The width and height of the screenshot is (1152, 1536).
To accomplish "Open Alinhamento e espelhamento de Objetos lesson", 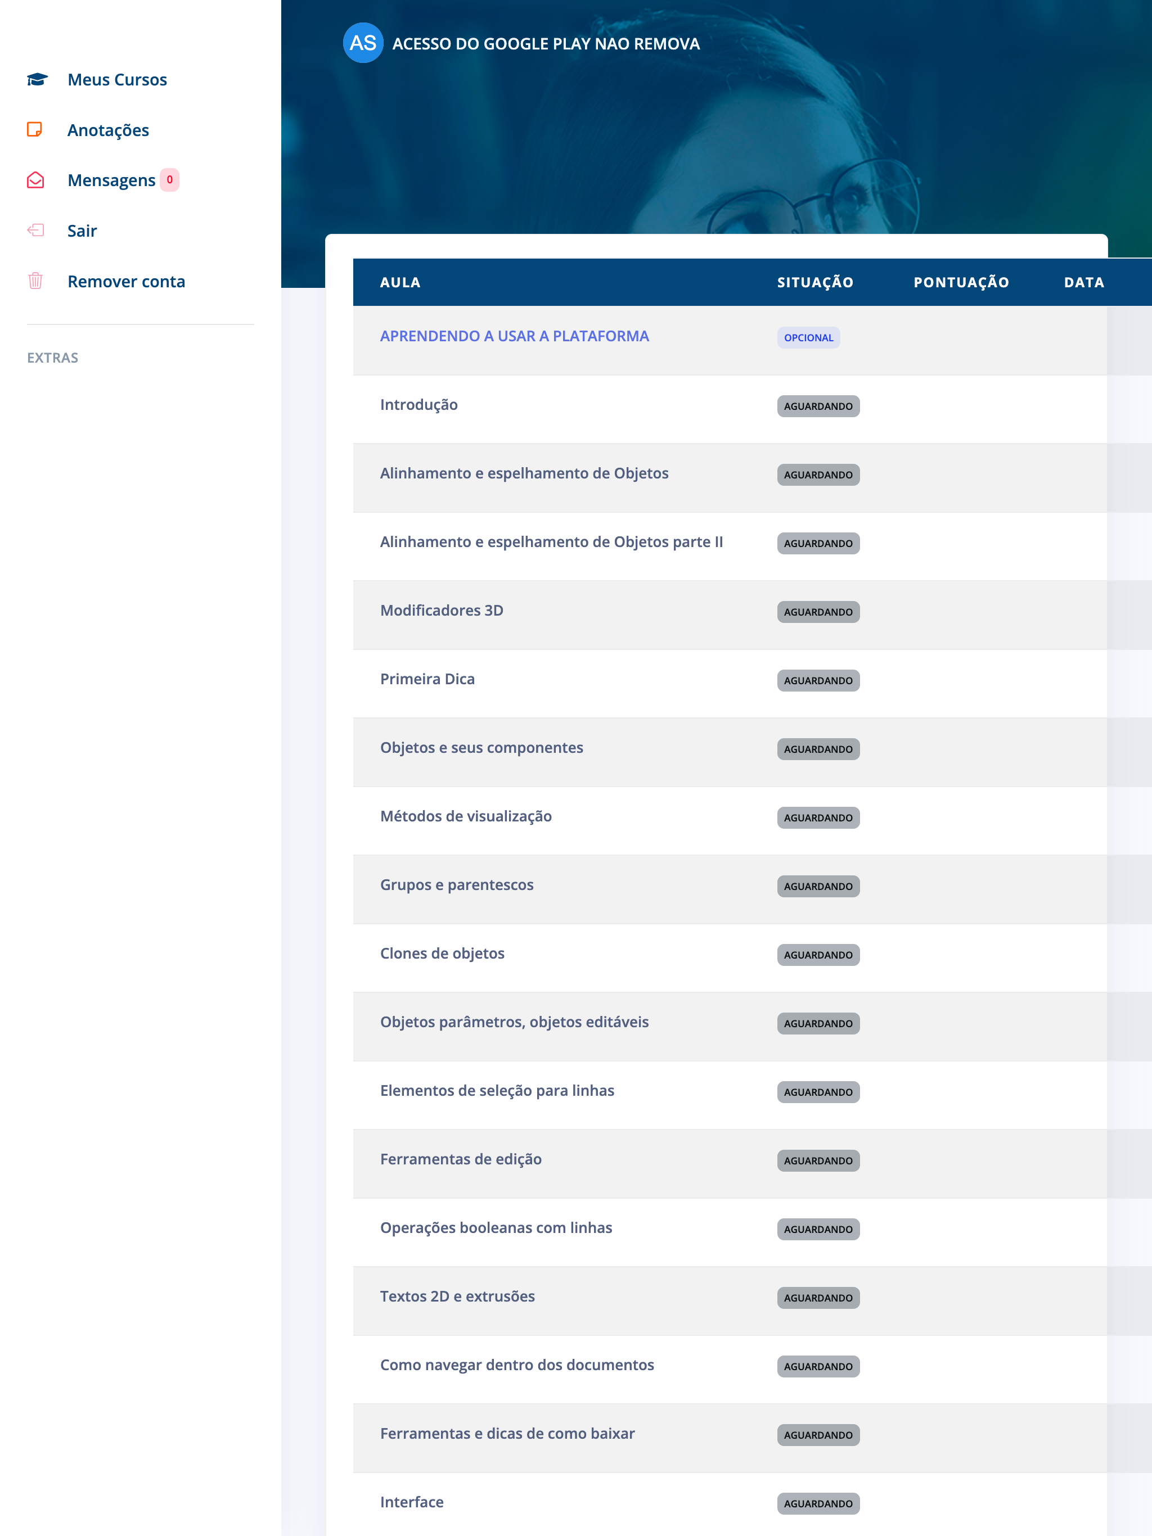I will click(x=524, y=473).
